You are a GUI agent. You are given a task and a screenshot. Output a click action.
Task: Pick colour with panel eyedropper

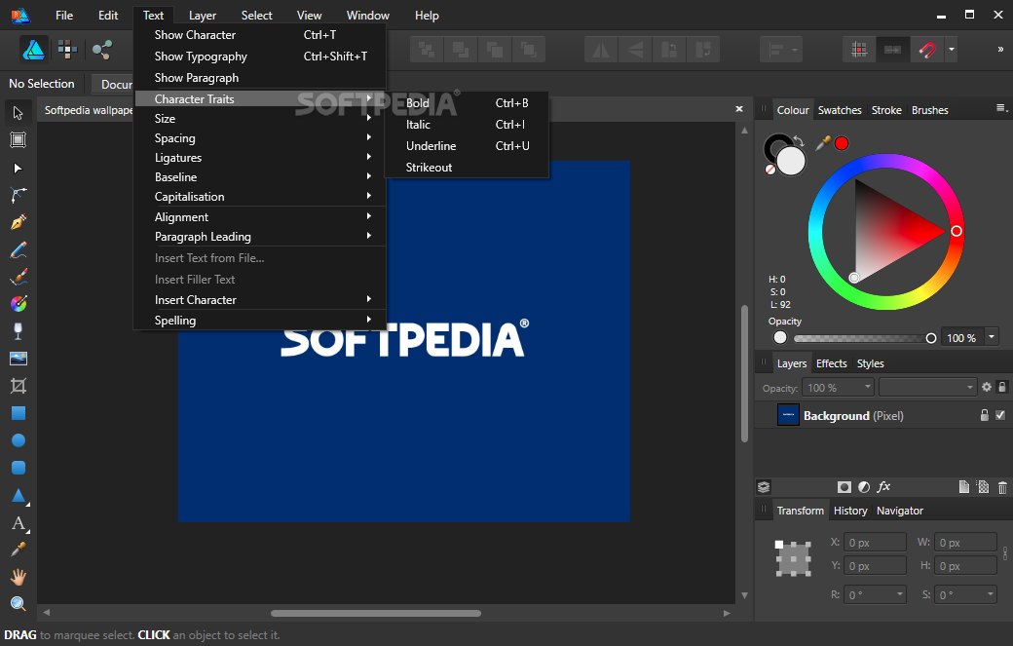[823, 143]
